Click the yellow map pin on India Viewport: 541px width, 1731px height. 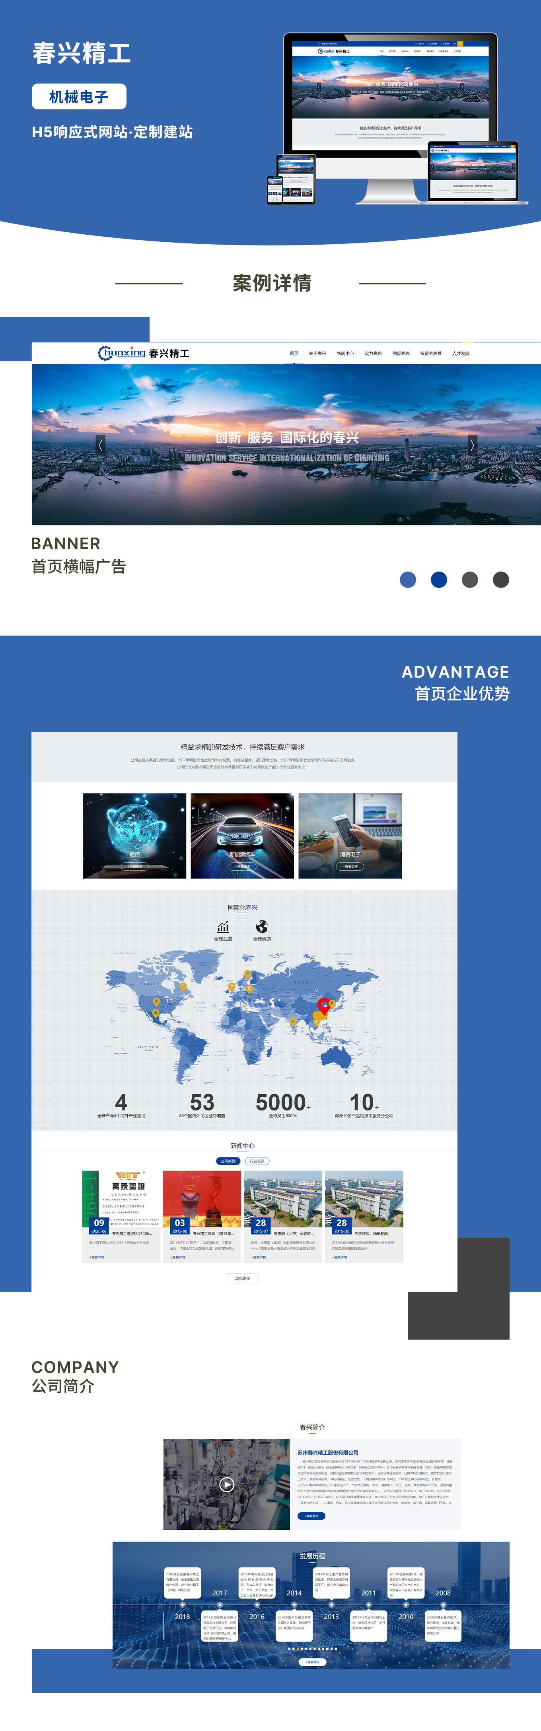click(x=293, y=1021)
